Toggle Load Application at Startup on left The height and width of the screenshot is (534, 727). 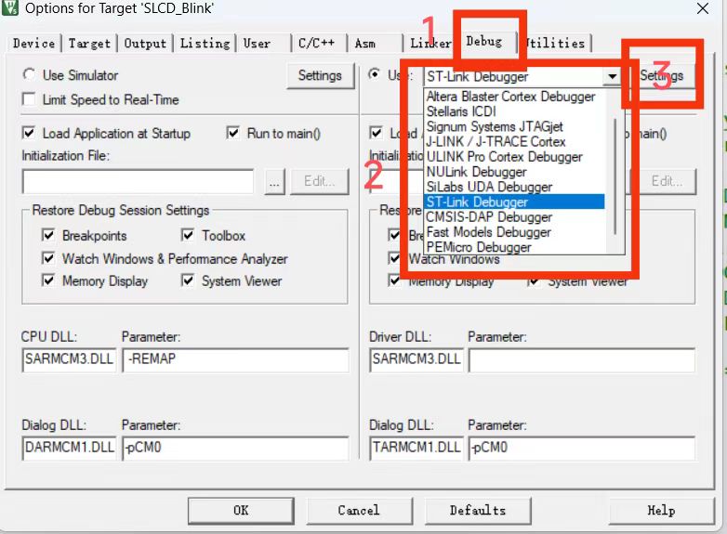click(x=30, y=134)
